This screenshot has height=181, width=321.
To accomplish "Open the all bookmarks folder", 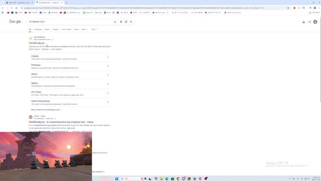I will [x=315, y=12].
